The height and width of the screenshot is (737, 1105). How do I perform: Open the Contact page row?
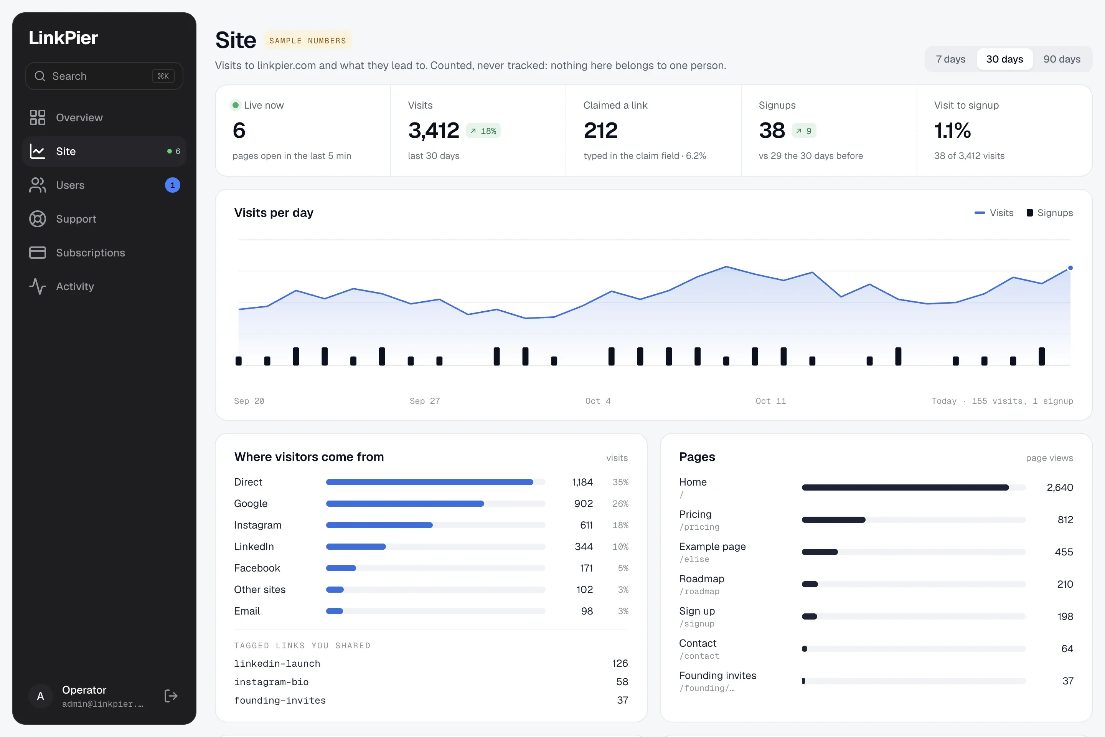click(876, 649)
